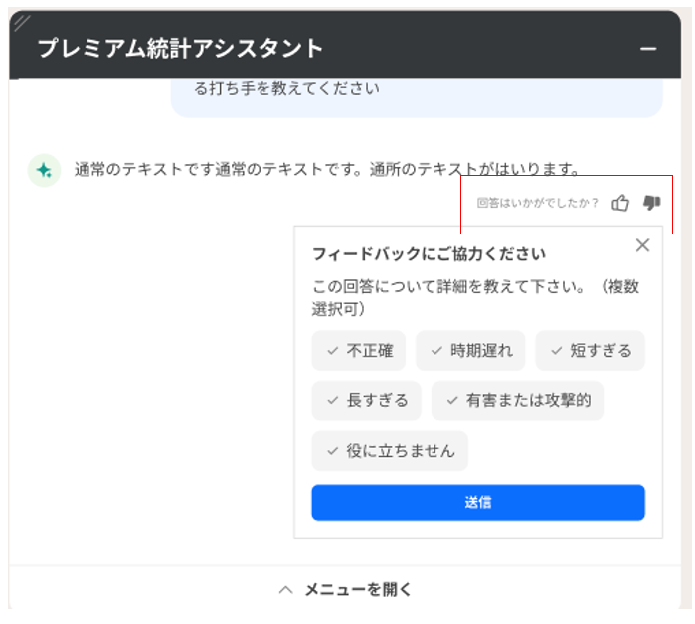The width and height of the screenshot is (695, 624).
Task: Click the user message bubble text
Action: 286,88
